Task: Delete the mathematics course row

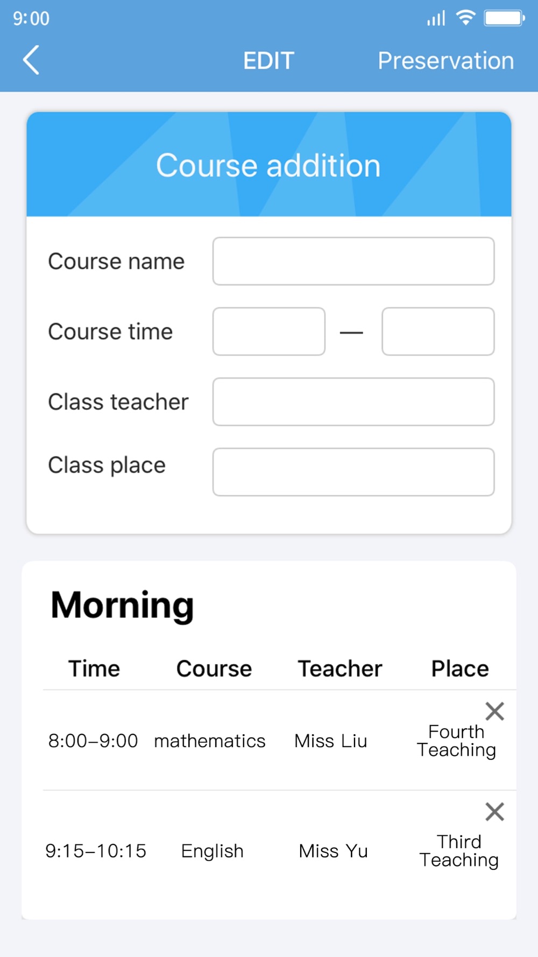Action: click(494, 711)
